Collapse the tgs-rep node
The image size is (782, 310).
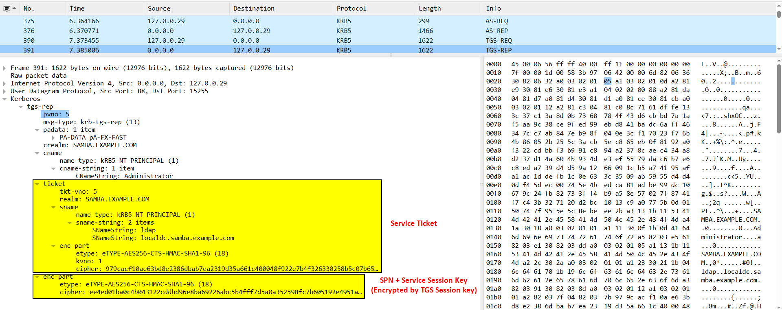[x=21, y=107]
